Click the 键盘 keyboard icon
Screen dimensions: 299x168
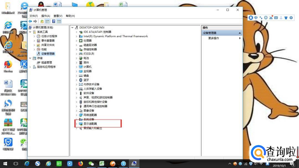point(81,76)
